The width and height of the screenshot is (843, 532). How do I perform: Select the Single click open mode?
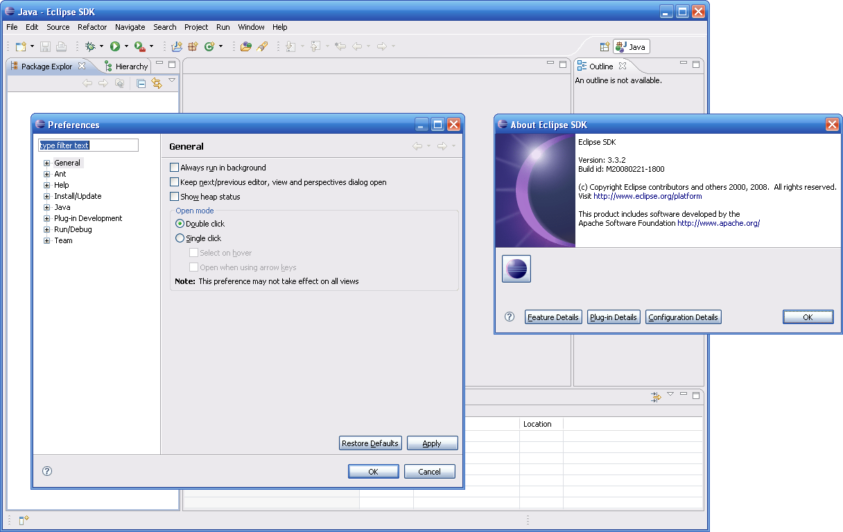click(x=180, y=238)
